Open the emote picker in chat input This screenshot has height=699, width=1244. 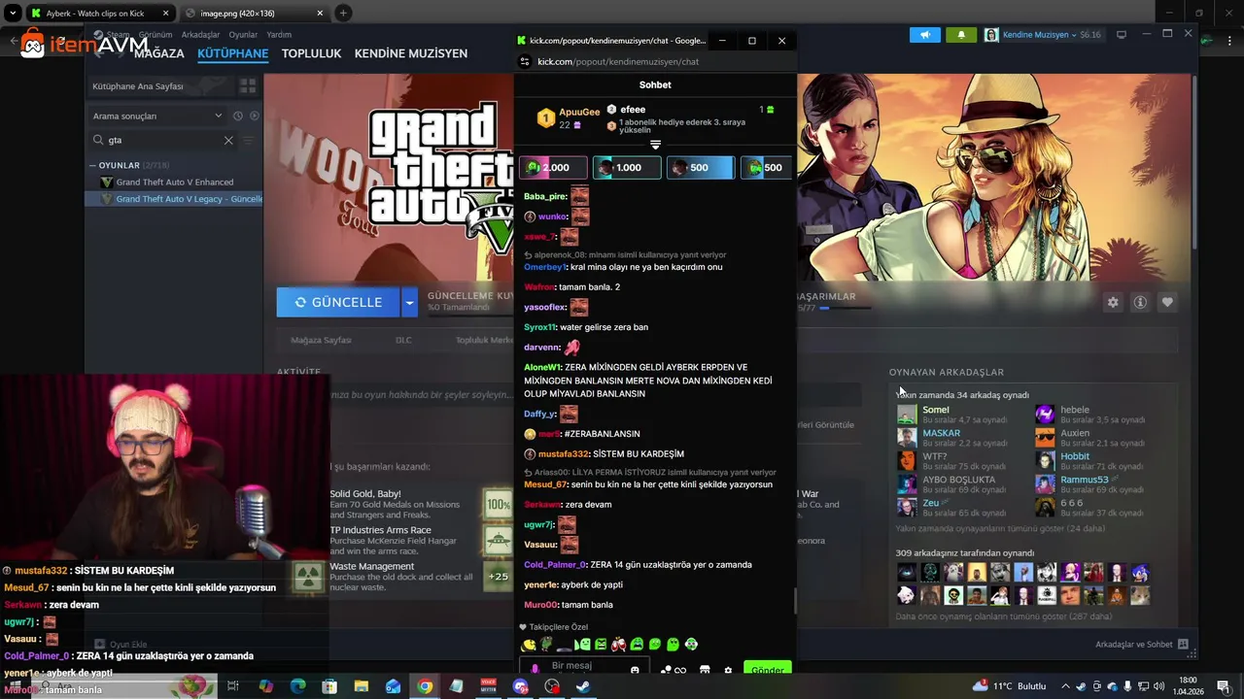click(x=635, y=670)
